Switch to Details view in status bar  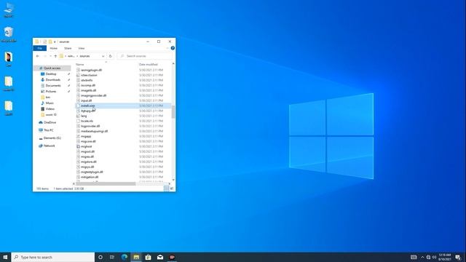(x=167, y=188)
